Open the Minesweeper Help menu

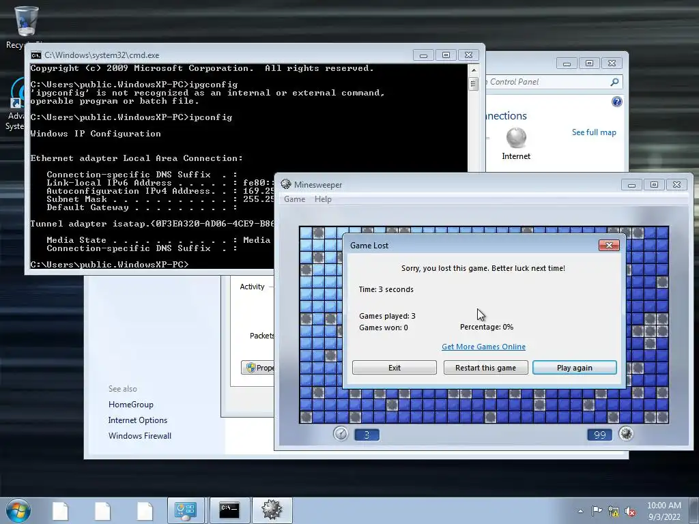[x=323, y=199]
